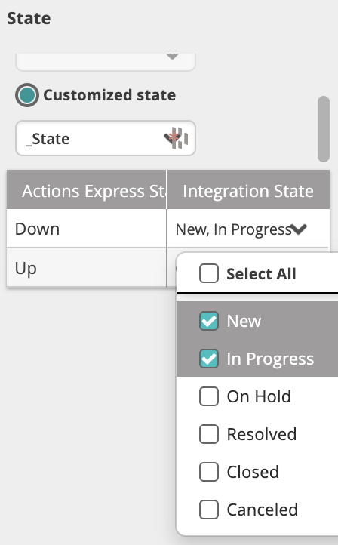This screenshot has width=338, height=545.
Task: Expand the Integration State chevron for Down
Action: (x=299, y=229)
